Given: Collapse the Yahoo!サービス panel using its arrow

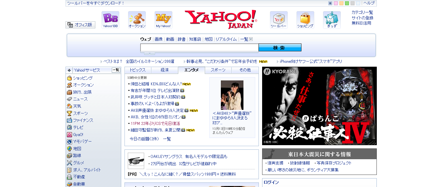Looking at the screenshot, I should (69, 70).
